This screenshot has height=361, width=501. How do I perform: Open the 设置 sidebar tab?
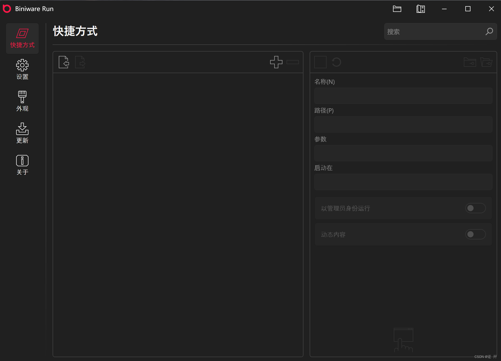[x=22, y=70]
